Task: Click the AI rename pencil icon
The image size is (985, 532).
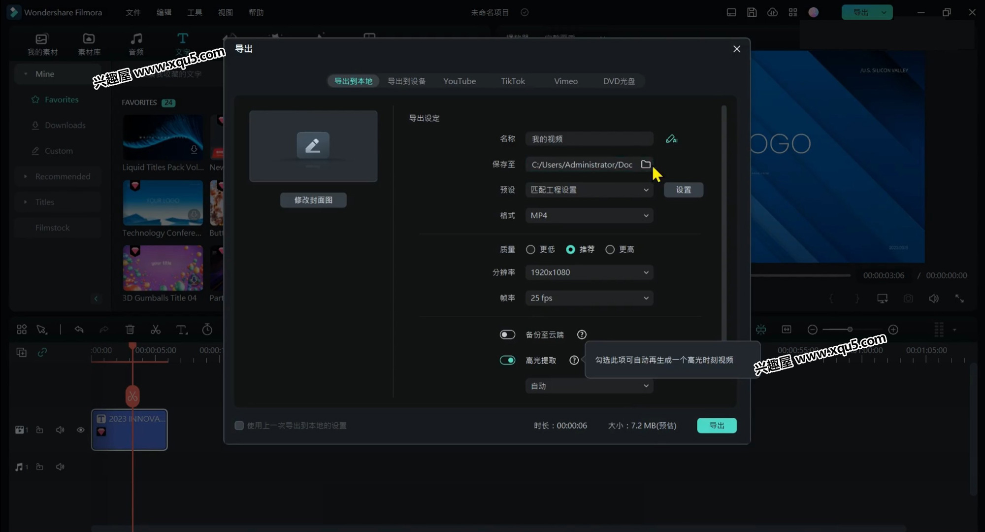Action: pyautogui.click(x=671, y=139)
